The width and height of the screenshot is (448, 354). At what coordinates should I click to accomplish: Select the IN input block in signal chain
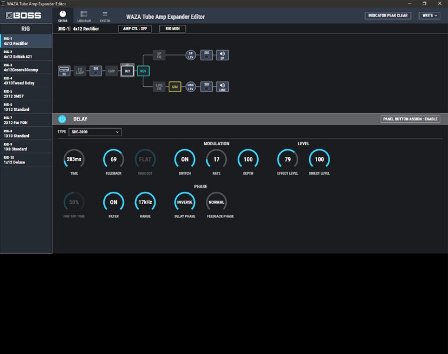64,71
